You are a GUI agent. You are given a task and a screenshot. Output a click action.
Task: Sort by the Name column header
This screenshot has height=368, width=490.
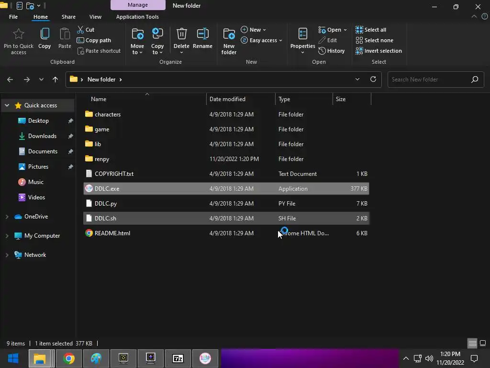[99, 99]
